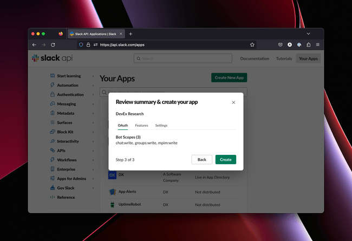Expand the Authentication chevron
The height and width of the screenshot is (241, 352).
pos(93,95)
